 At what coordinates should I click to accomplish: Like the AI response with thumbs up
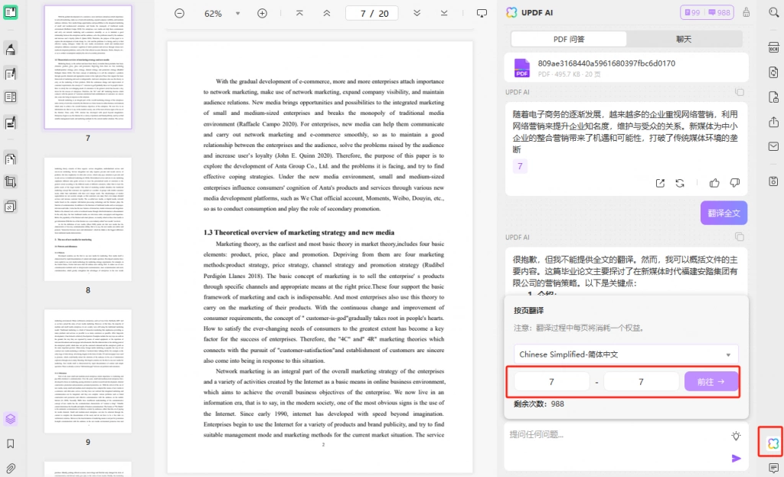pyautogui.click(x=714, y=183)
